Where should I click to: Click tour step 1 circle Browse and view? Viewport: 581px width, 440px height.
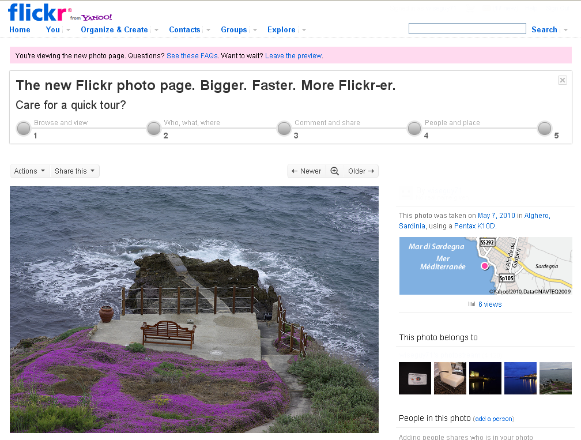pyautogui.click(x=23, y=128)
